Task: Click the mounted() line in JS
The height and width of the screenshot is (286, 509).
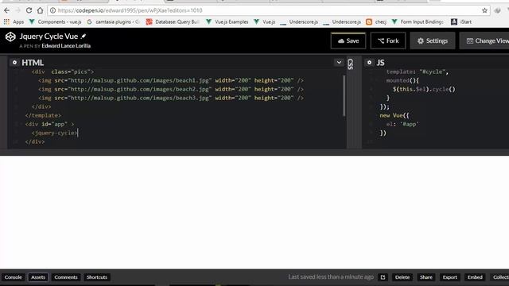Action: pos(402,80)
